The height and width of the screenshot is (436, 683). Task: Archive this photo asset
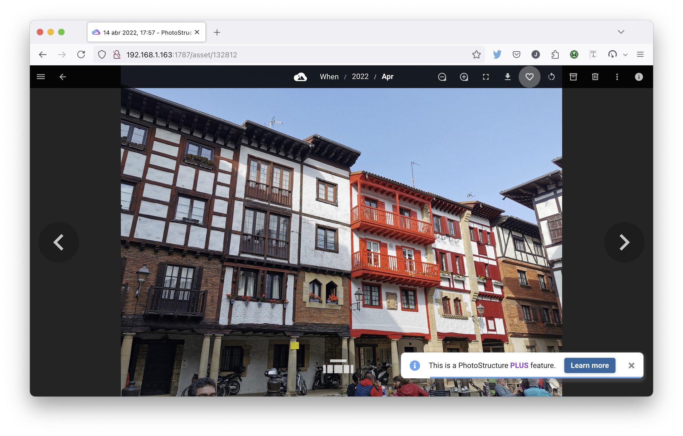(573, 77)
